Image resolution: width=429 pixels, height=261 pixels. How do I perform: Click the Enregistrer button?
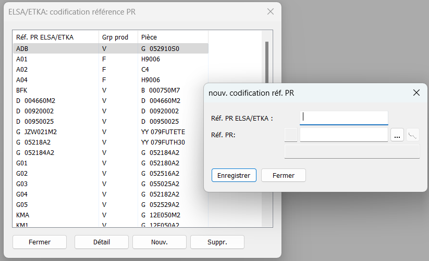[x=234, y=175]
